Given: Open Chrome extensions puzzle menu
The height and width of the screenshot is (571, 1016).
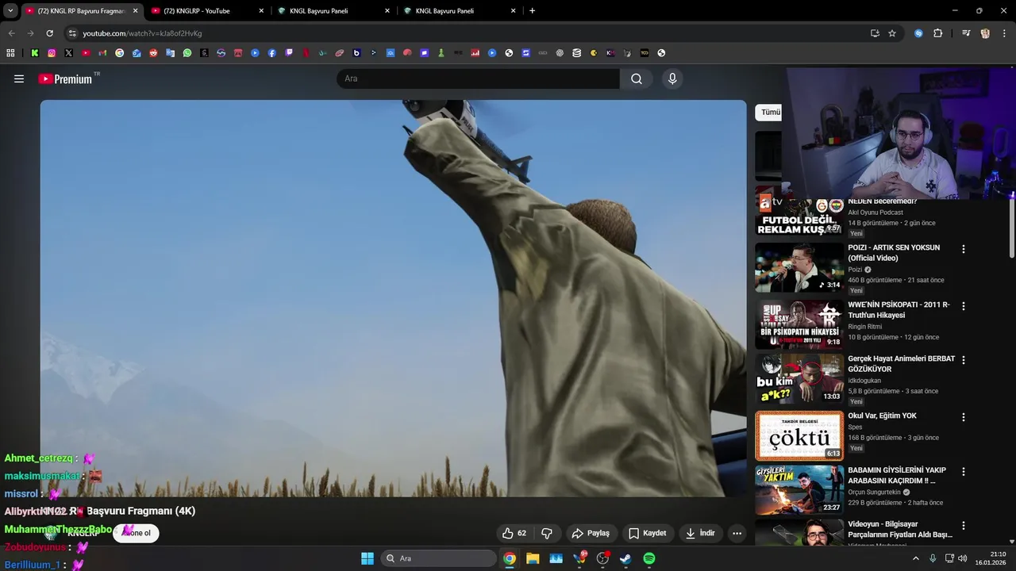Looking at the screenshot, I should tap(937, 33).
